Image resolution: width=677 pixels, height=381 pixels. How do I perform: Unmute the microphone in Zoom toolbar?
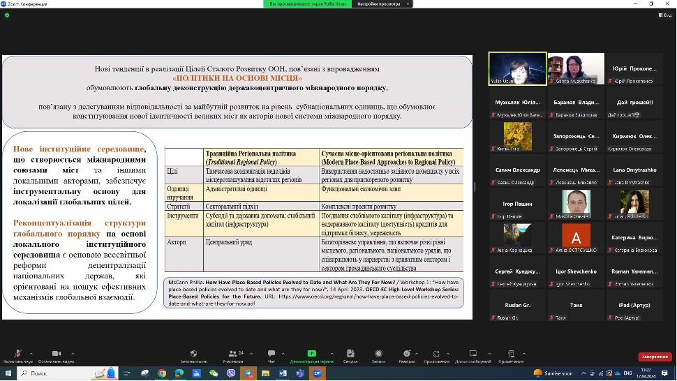point(18,354)
